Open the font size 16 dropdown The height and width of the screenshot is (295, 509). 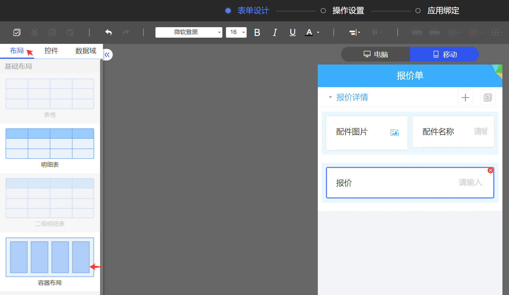pyautogui.click(x=236, y=32)
